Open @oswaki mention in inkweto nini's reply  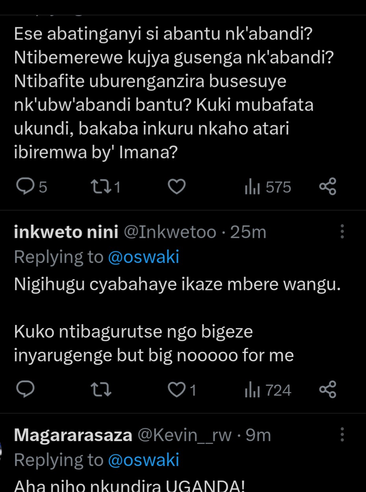click(143, 257)
